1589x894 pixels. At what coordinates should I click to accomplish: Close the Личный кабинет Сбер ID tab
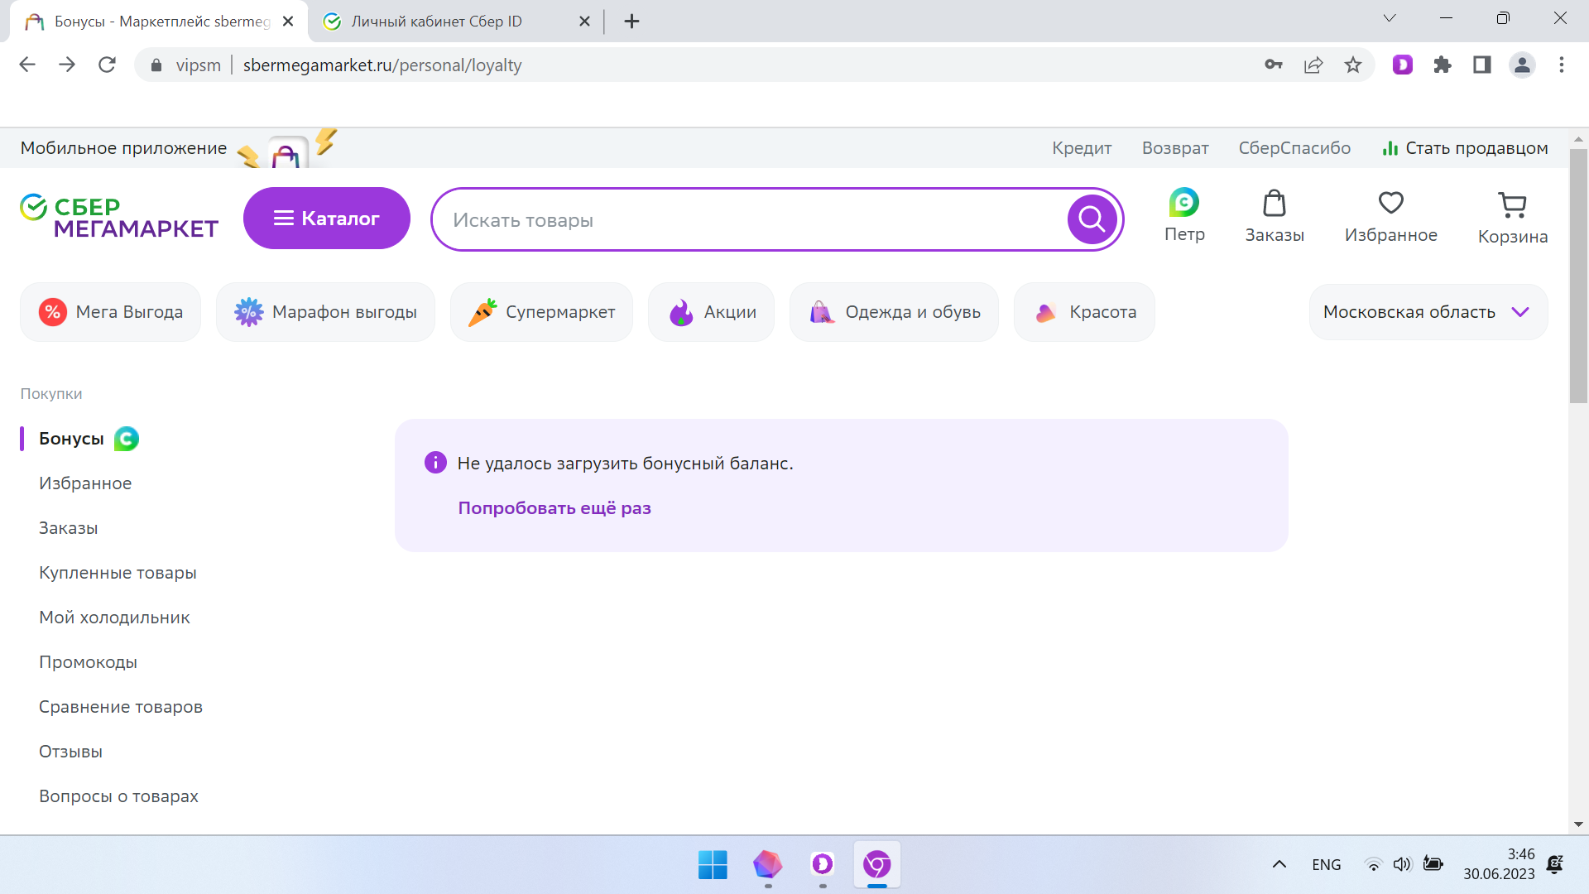(x=584, y=22)
